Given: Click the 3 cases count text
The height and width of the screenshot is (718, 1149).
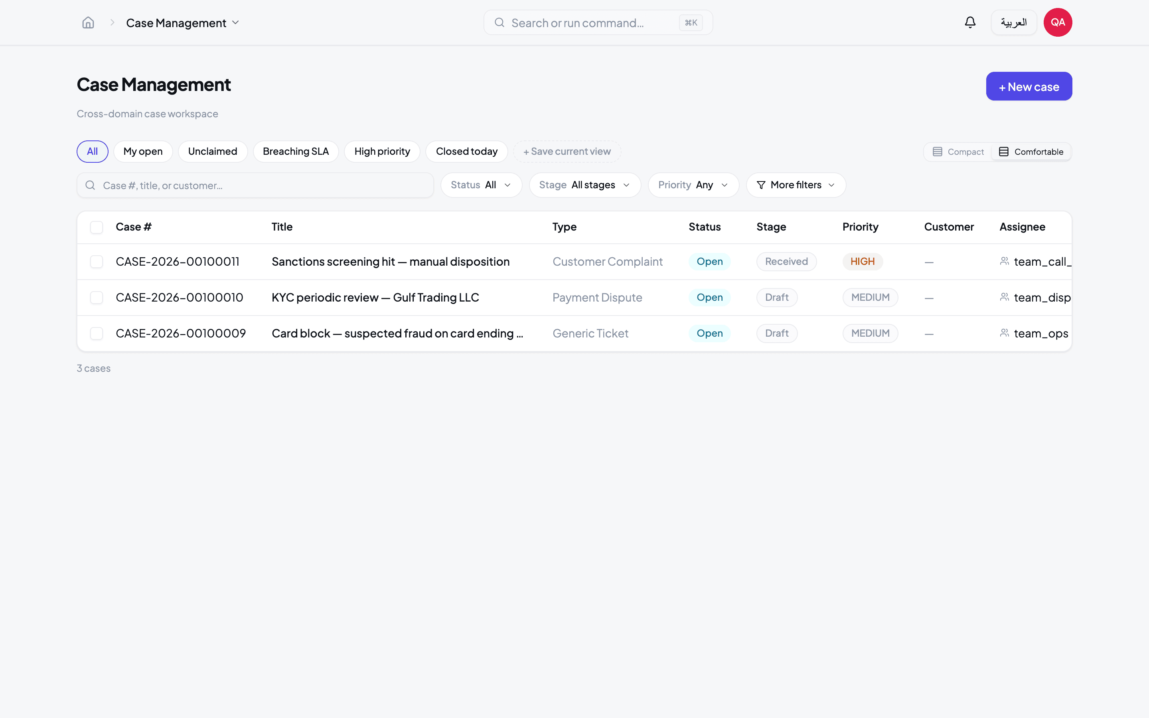Looking at the screenshot, I should [x=93, y=369].
